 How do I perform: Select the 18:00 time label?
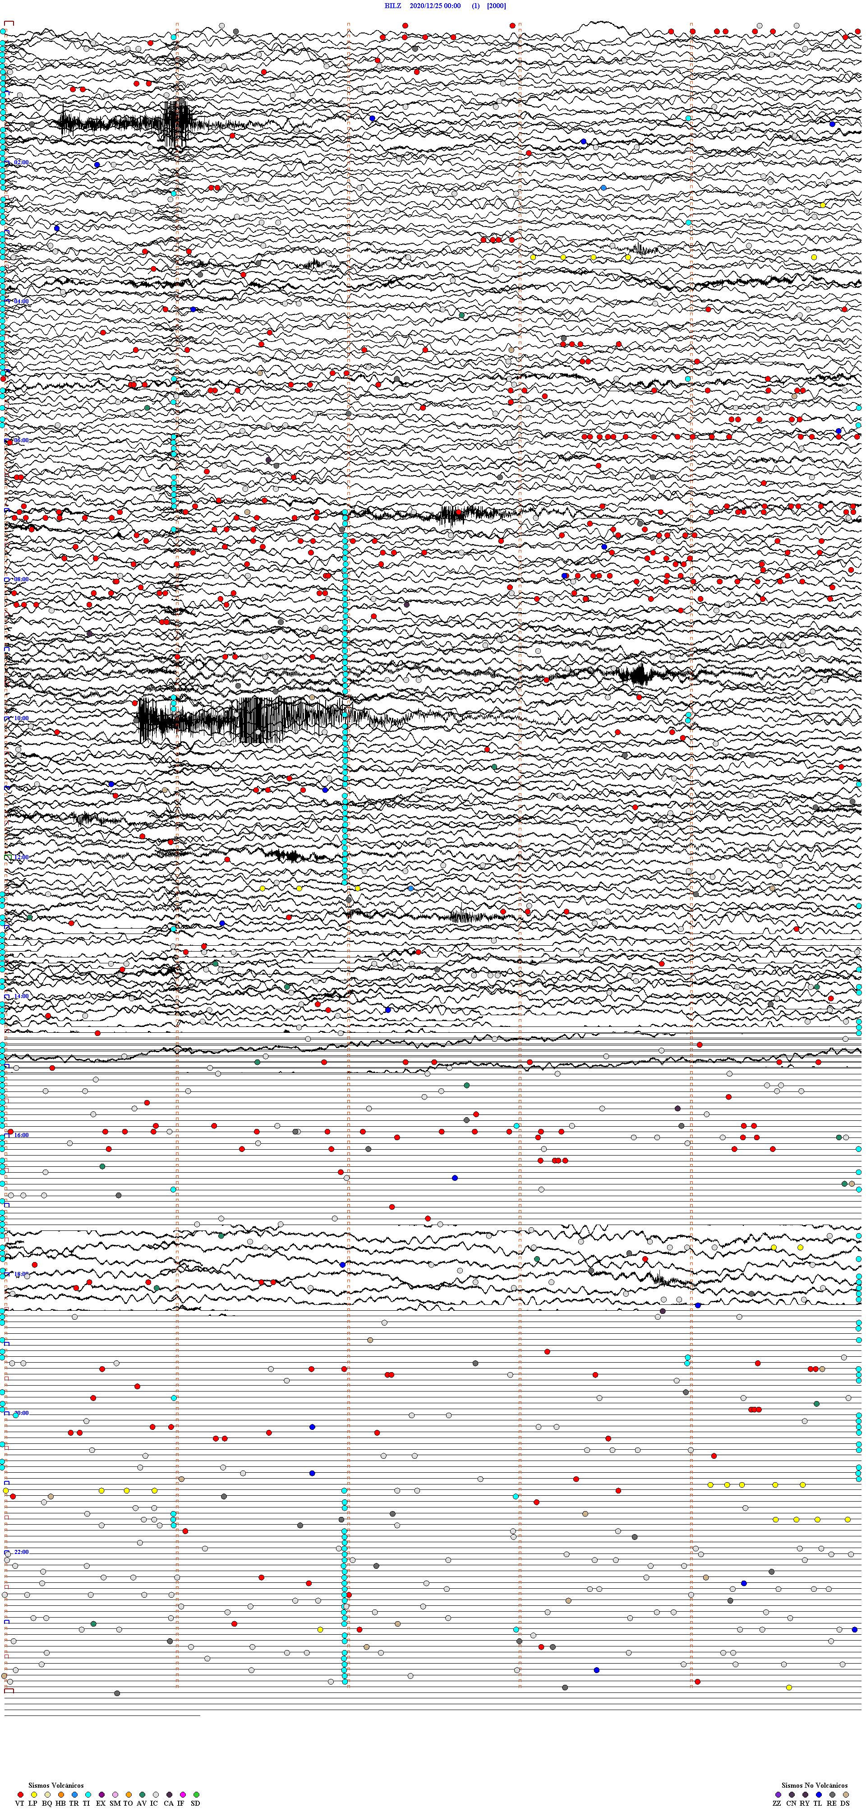pos(22,1274)
